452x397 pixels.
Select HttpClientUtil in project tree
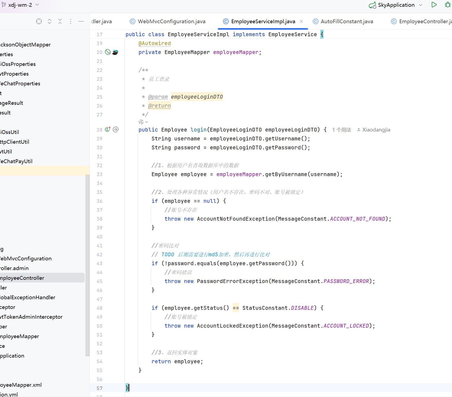pyautogui.click(x=15, y=142)
